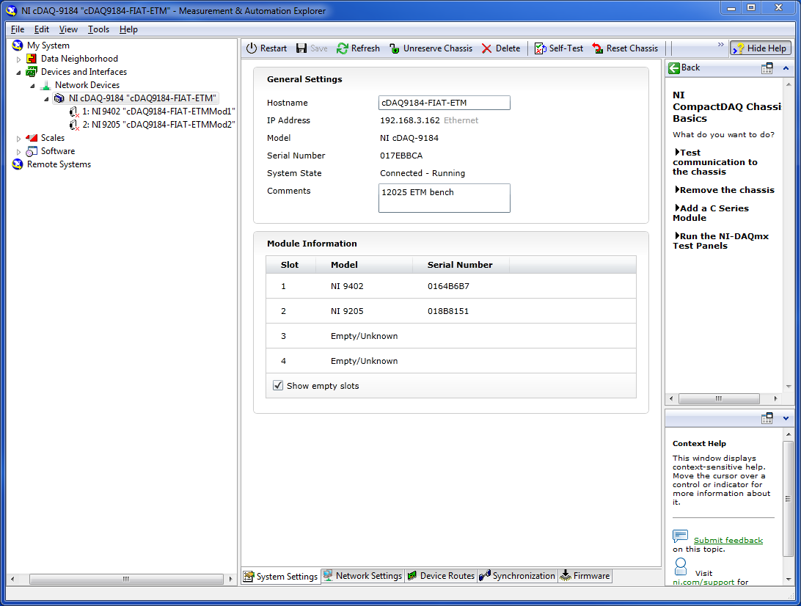Click the help pane horizontal scrollbar thumb
The width and height of the screenshot is (801, 606).
coord(719,398)
